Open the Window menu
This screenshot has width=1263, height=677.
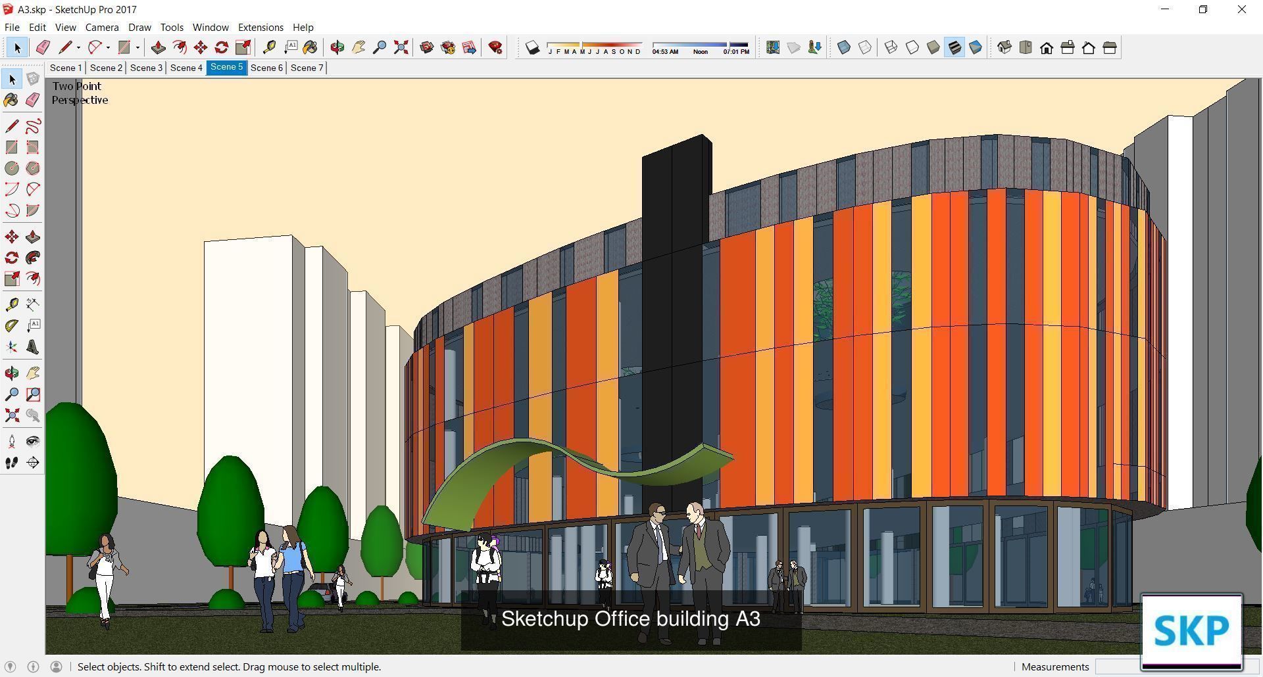[x=210, y=27]
